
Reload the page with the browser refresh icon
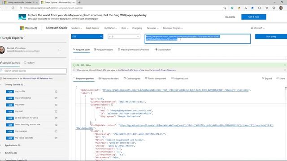pos(13,8)
